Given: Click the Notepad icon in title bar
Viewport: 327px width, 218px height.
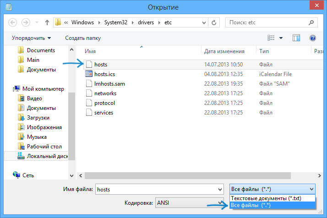Looking at the screenshot, I should pos(9,7).
